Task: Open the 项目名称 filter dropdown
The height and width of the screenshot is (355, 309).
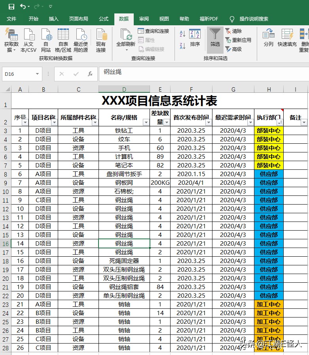Action: coord(54,122)
